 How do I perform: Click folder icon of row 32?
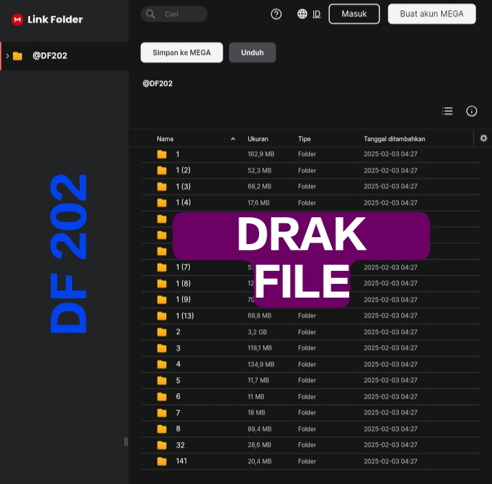click(162, 445)
